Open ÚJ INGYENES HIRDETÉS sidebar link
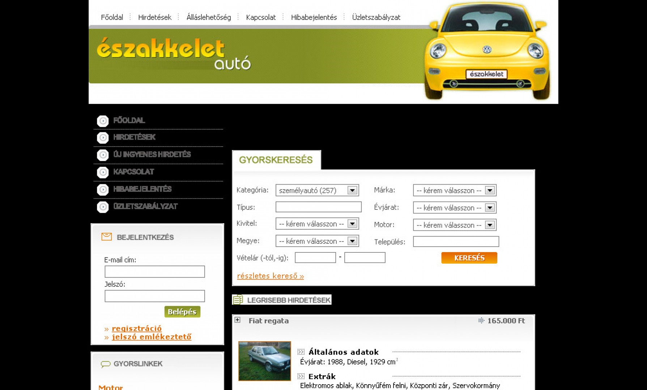The height and width of the screenshot is (390, 647). click(x=152, y=155)
